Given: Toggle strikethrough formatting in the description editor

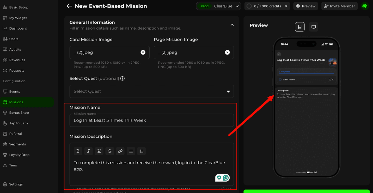Looking at the screenshot, I should [x=109, y=151].
